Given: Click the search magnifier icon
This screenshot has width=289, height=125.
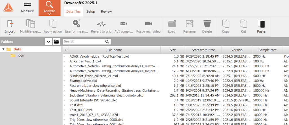Looking at the screenshot, I should pos(107,42).
